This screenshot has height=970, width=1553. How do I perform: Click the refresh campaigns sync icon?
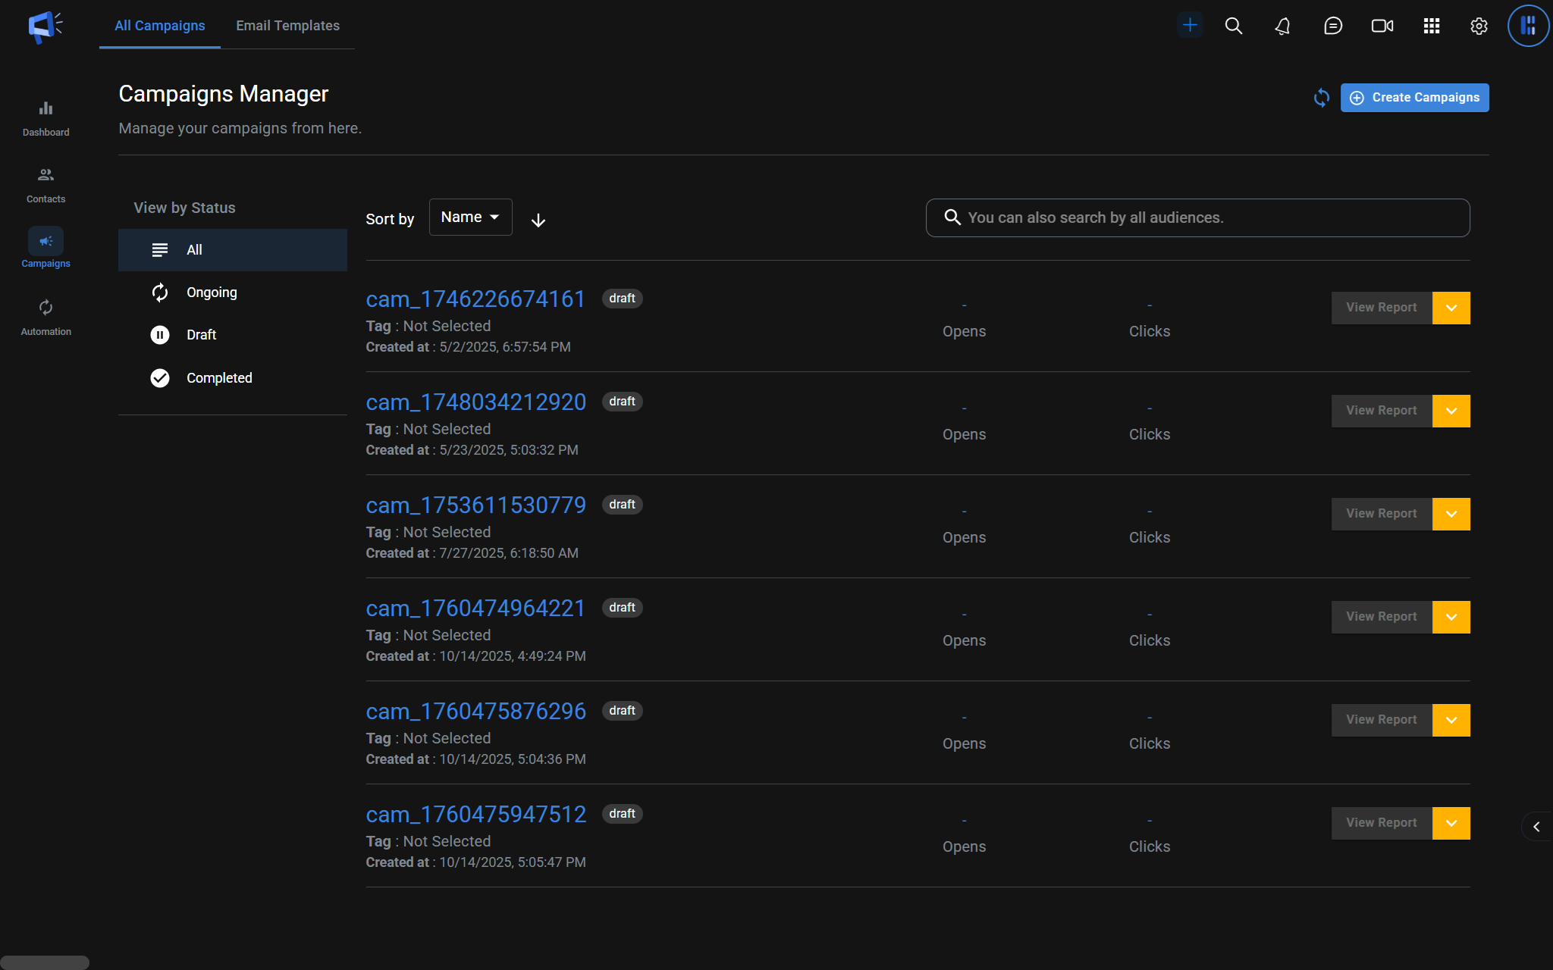[x=1321, y=98]
